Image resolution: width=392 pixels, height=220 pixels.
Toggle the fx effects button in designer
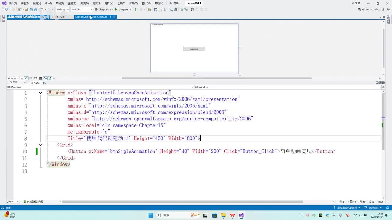coord(26,79)
